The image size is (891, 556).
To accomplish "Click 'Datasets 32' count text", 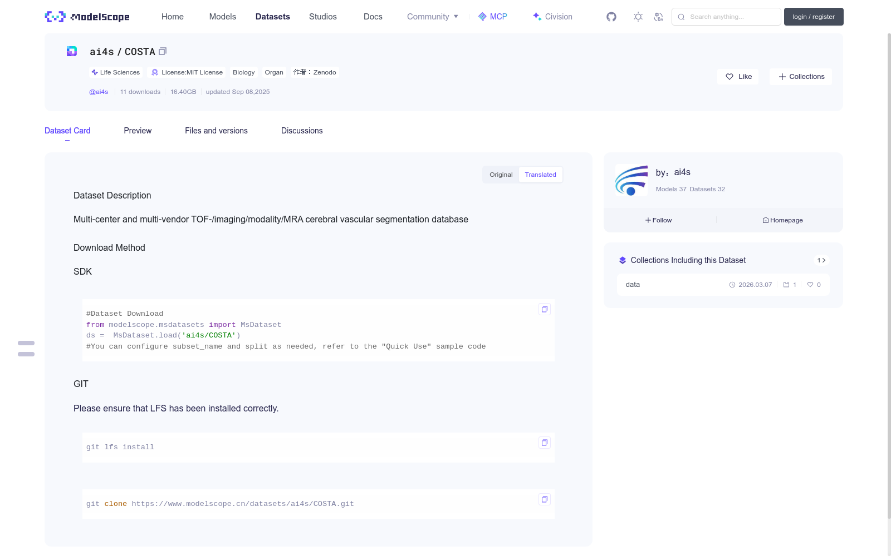I will pyautogui.click(x=707, y=189).
